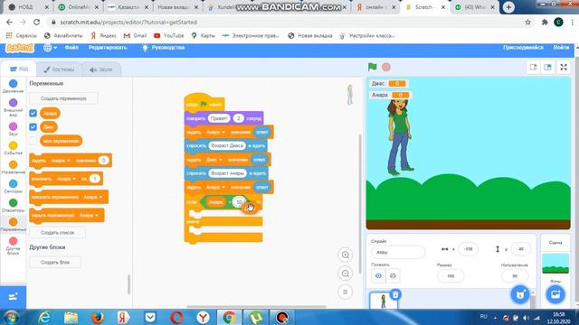The width and height of the screenshot is (579, 325).
Task: Open variable dropdown in скрыть переменную block
Action: point(89,215)
